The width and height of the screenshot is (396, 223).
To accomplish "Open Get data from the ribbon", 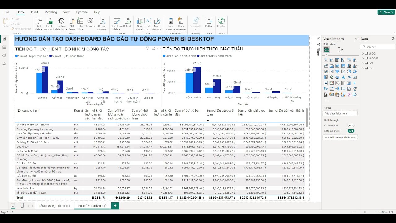I will (39, 24).
